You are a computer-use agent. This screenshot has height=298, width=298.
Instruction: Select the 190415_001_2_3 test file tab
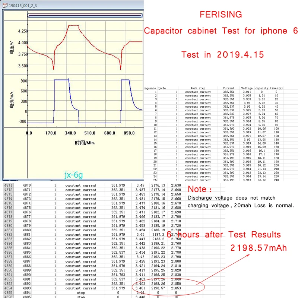[22, 5]
